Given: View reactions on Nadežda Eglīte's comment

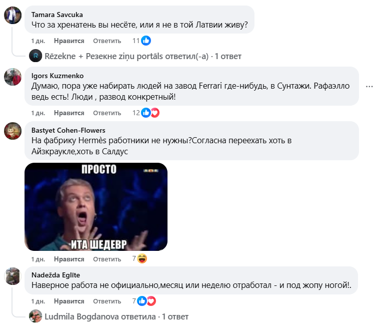Looking at the screenshot, I should coord(146,301).
